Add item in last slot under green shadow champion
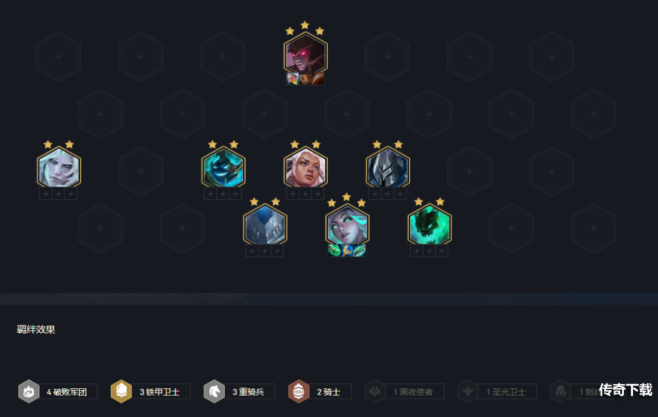 click(x=442, y=251)
